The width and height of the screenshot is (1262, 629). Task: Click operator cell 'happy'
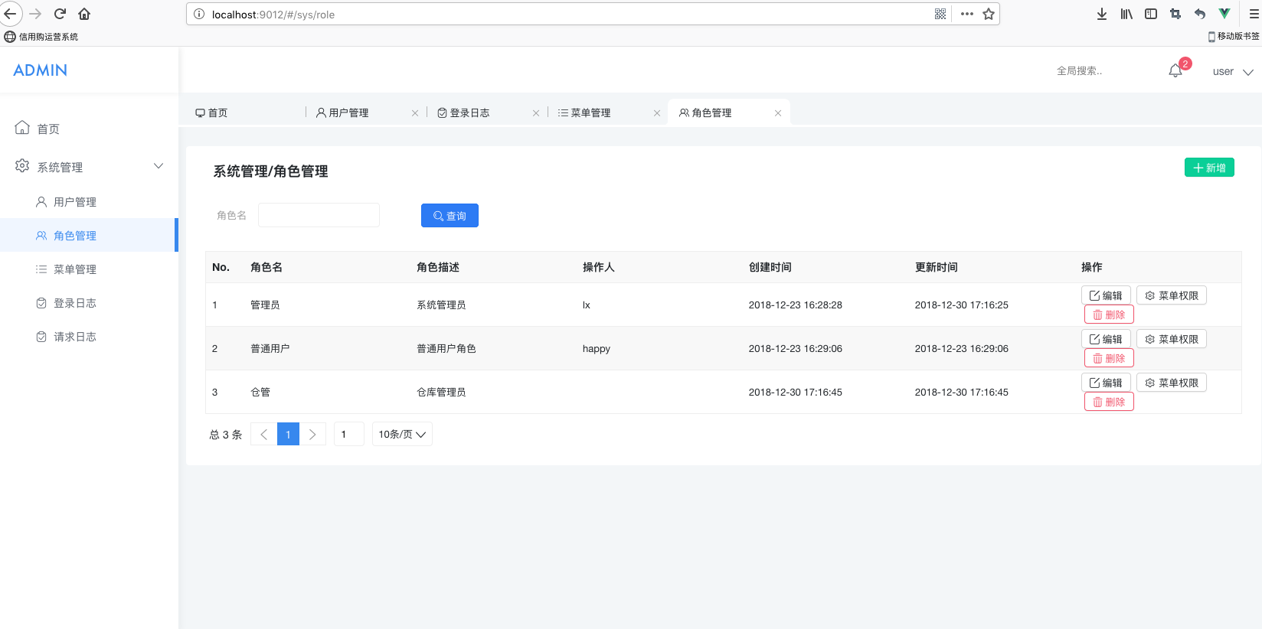coord(597,348)
